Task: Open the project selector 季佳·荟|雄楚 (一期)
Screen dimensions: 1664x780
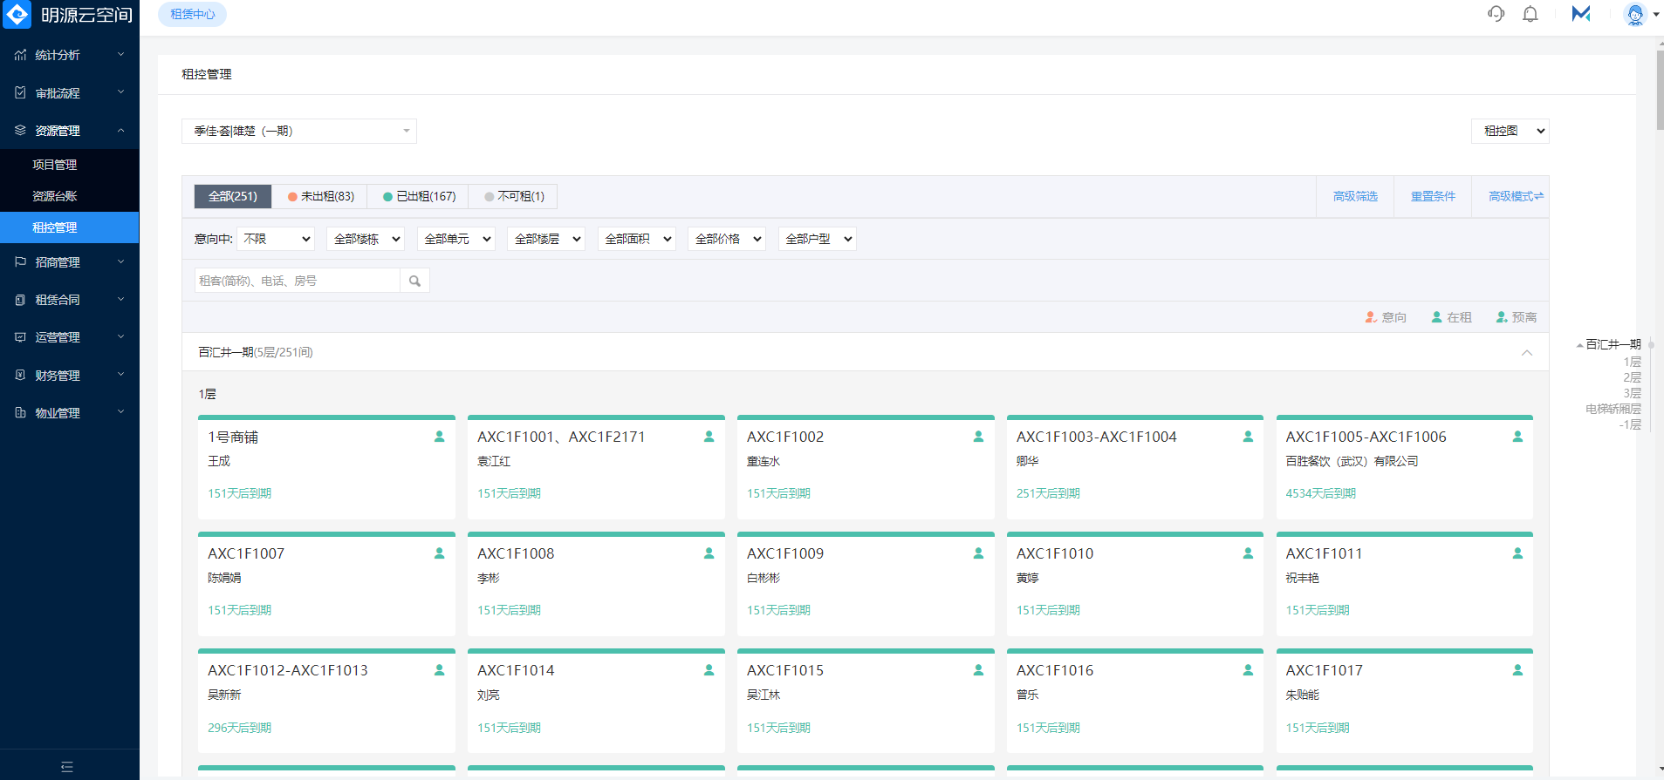Action: [299, 131]
